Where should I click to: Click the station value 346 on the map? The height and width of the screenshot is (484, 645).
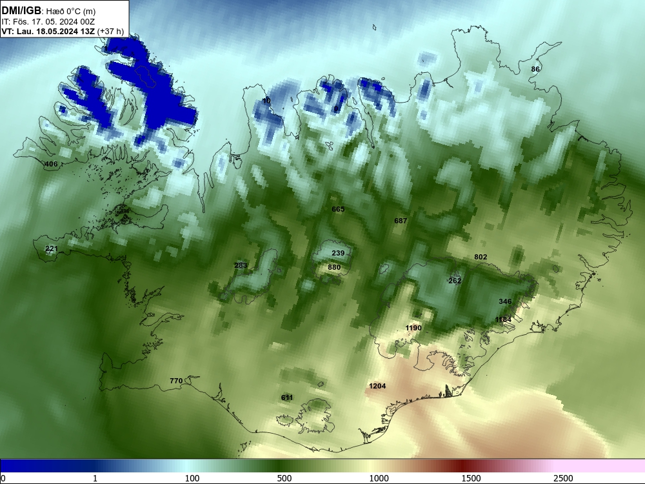(x=505, y=301)
